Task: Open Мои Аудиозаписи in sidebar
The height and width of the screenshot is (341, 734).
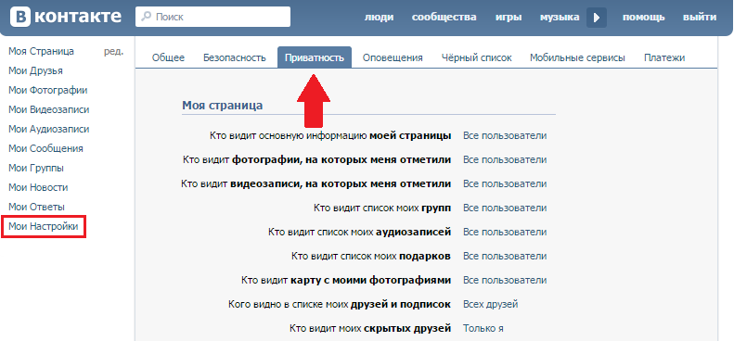Action: (x=48, y=129)
